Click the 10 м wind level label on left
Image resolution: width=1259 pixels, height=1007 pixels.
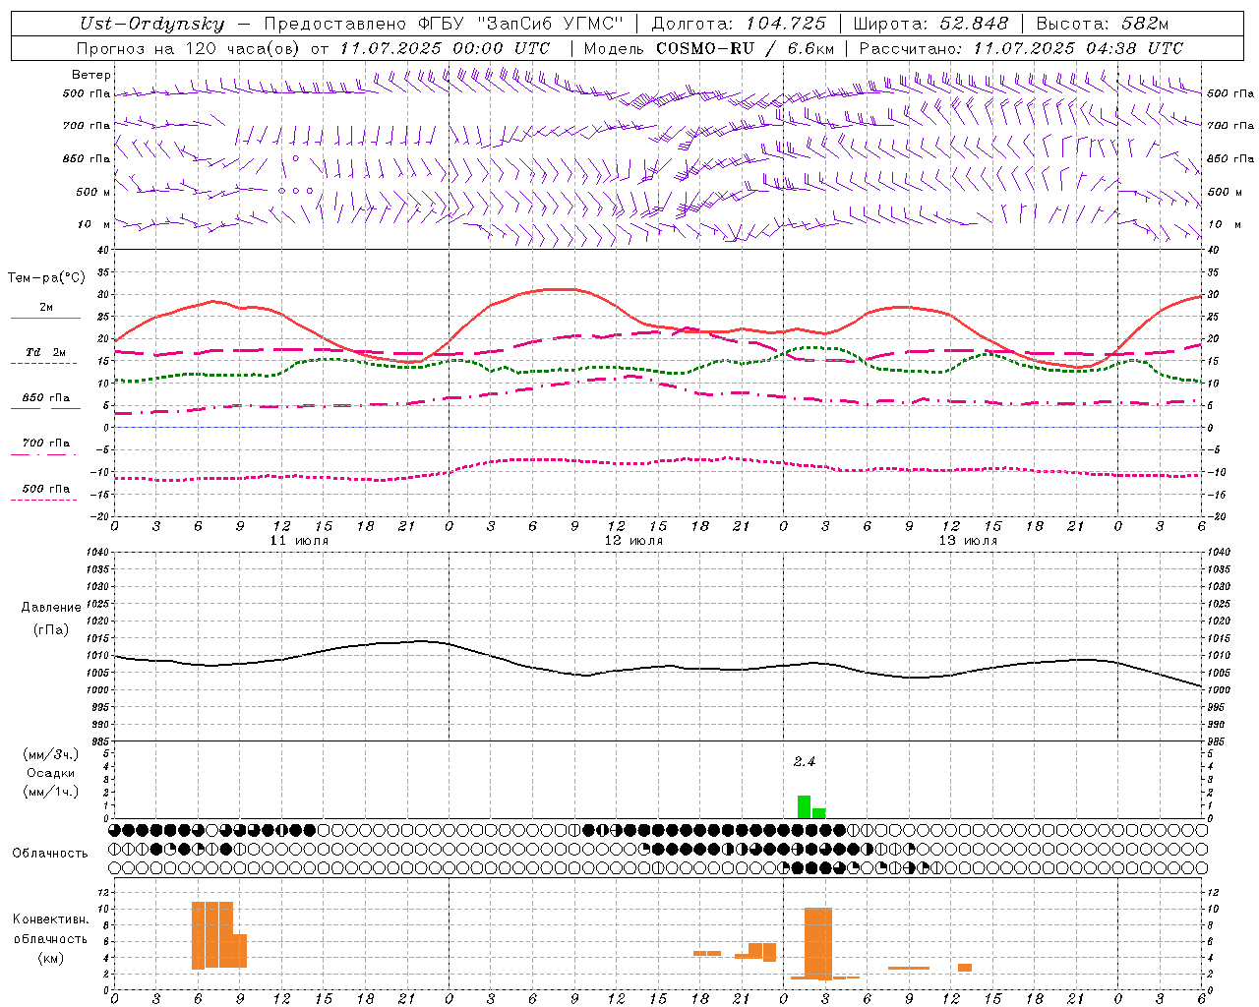click(x=94, y=224)
